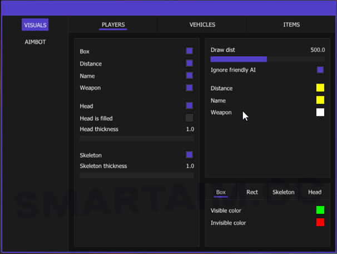
Task: Open the yellow Distance color swatch
Action: (x=320, y=88)
